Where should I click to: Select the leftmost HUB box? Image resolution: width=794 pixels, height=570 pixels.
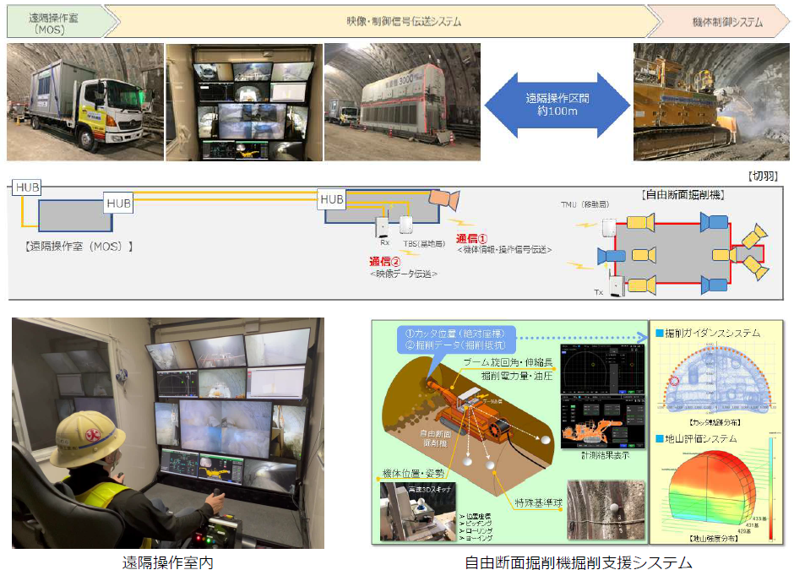pyautogui.click(x=27, y=187)
